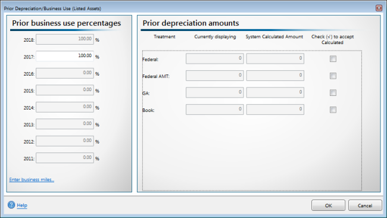Click the Book system calculated amount field
This screenshot has width=387, height=218.
point(275,110)
